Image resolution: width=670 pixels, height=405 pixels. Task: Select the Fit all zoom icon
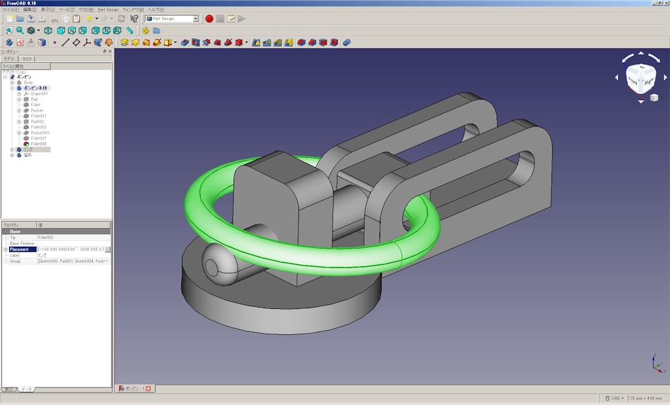point(9,31)
